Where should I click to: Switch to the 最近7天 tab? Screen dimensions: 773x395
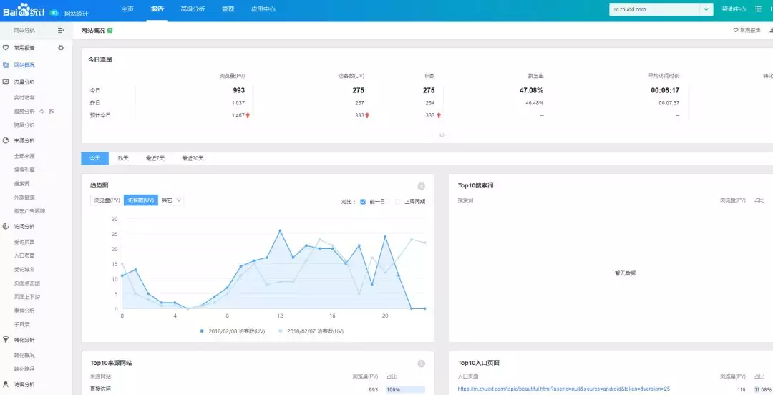(155, 158)
